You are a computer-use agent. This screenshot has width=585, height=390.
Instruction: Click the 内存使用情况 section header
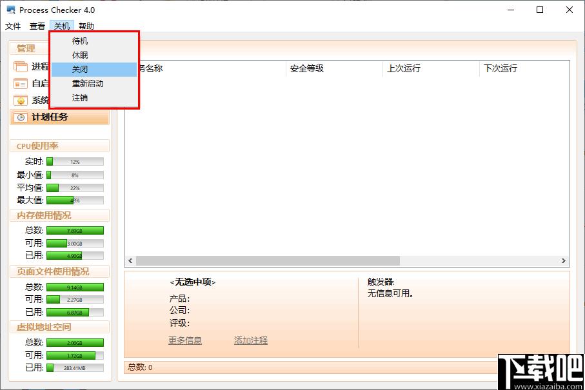coord(60,215)
